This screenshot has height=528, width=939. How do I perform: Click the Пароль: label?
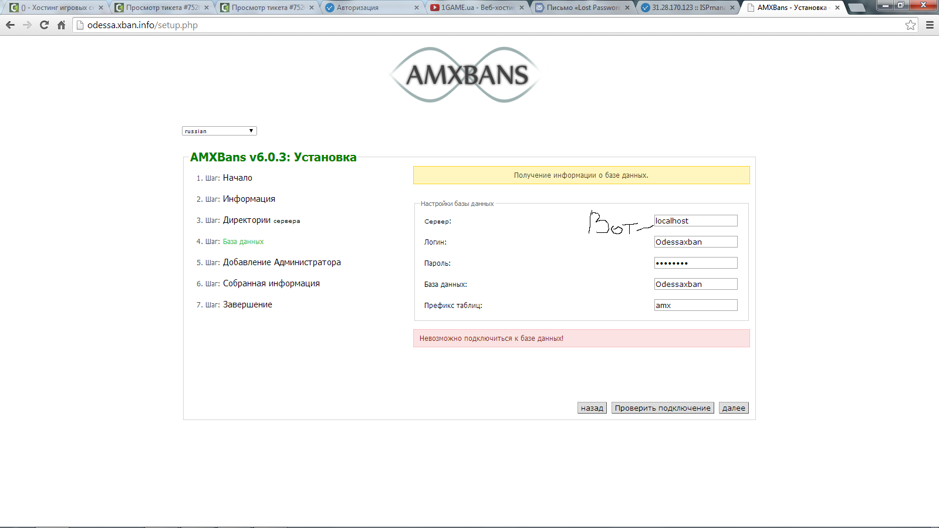[437, 263]
